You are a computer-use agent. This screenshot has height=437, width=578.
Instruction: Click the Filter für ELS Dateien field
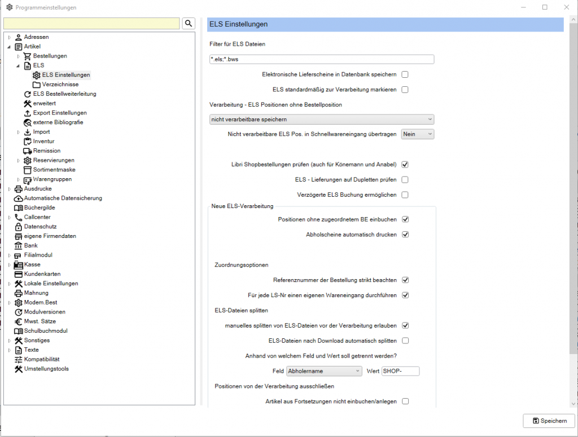point(321,59)
